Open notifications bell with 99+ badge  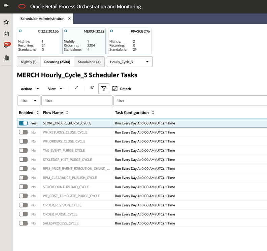click(x=7, y=45)
